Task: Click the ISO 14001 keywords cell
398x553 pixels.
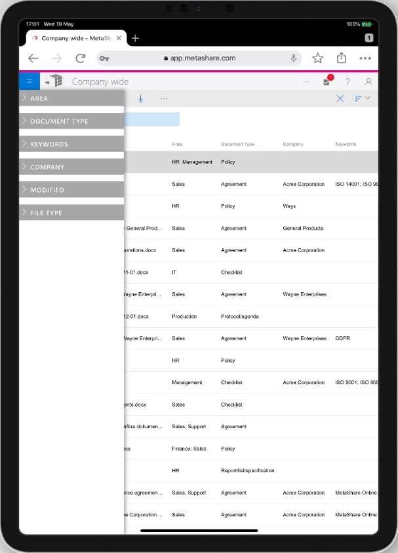Action: (x=357, y=184)
